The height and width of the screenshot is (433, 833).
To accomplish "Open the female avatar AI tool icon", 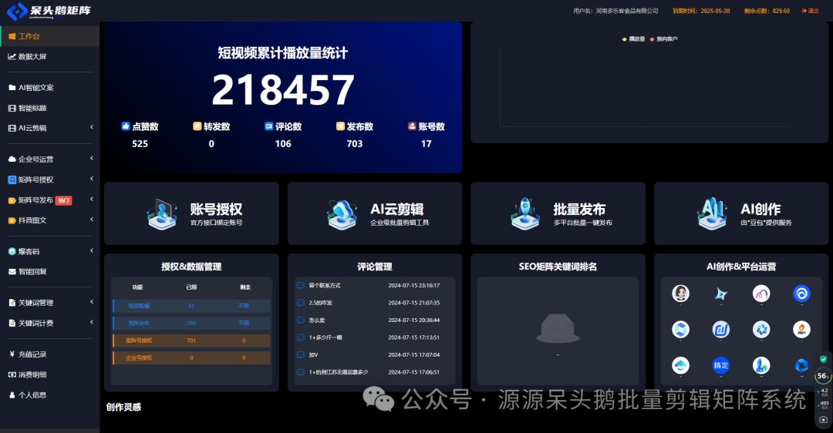I will 680,293.
